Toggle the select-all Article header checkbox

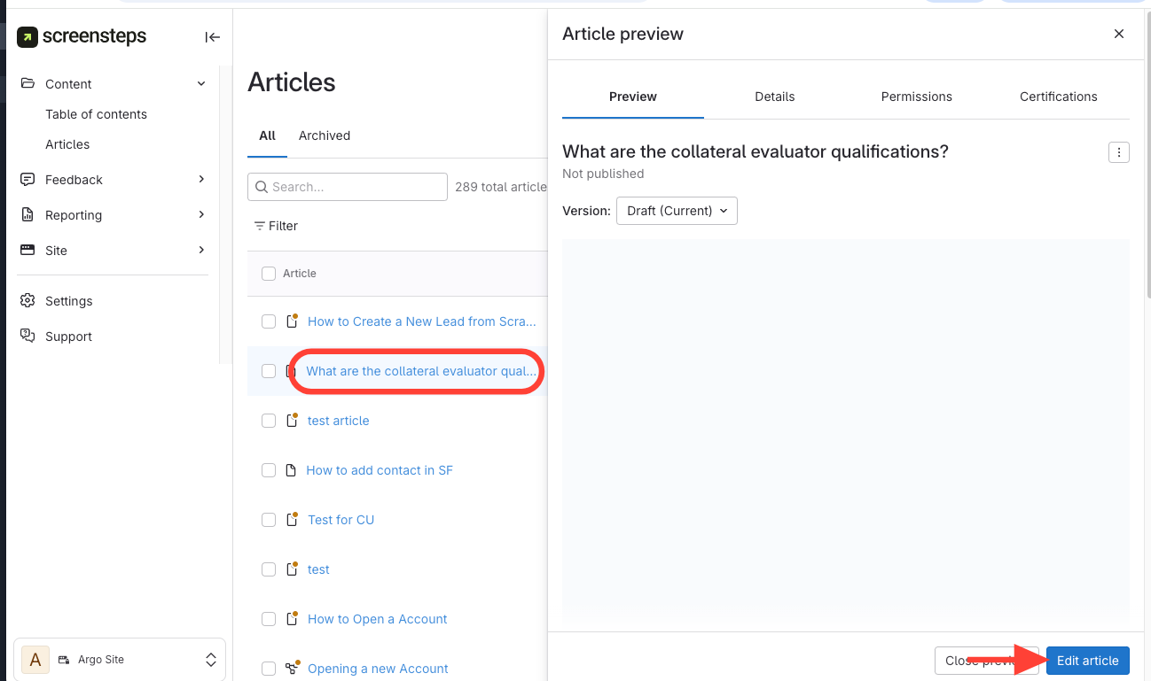(x=269, y=274)
